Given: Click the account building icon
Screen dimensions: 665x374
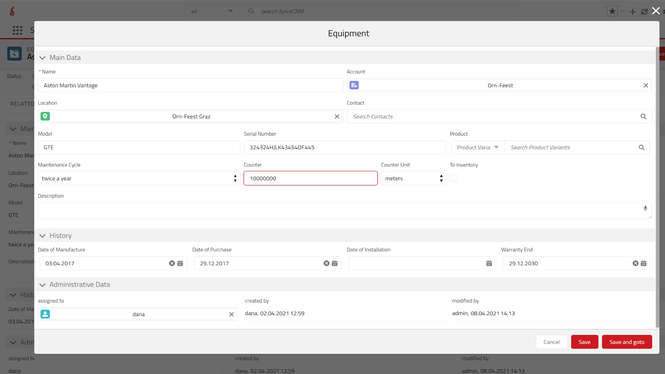Looking at the screenshot, I should [354, 85].
